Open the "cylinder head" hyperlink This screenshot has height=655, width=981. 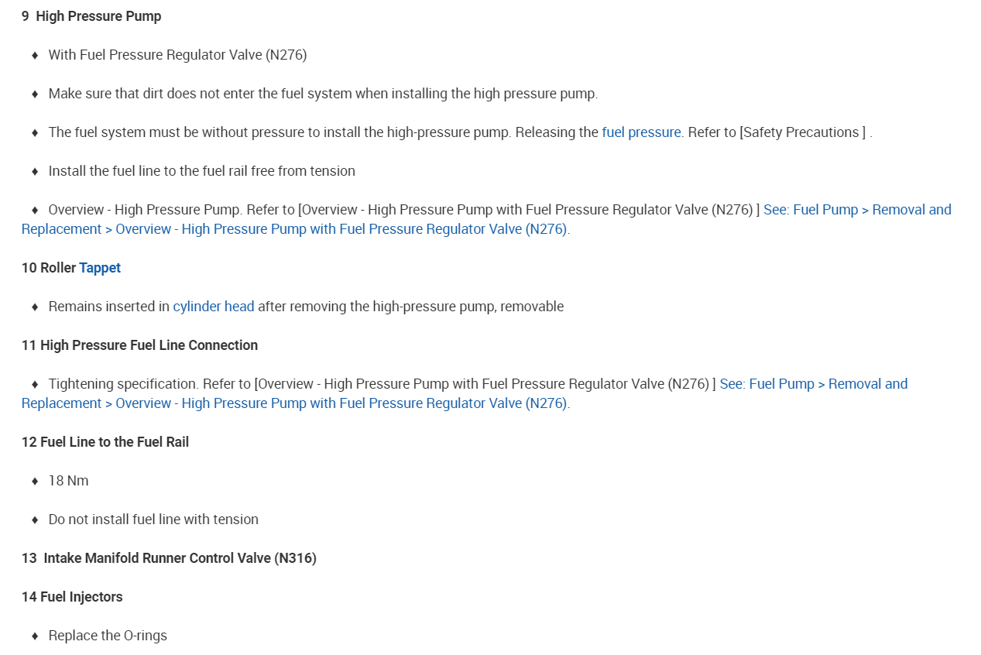[214, 307]
